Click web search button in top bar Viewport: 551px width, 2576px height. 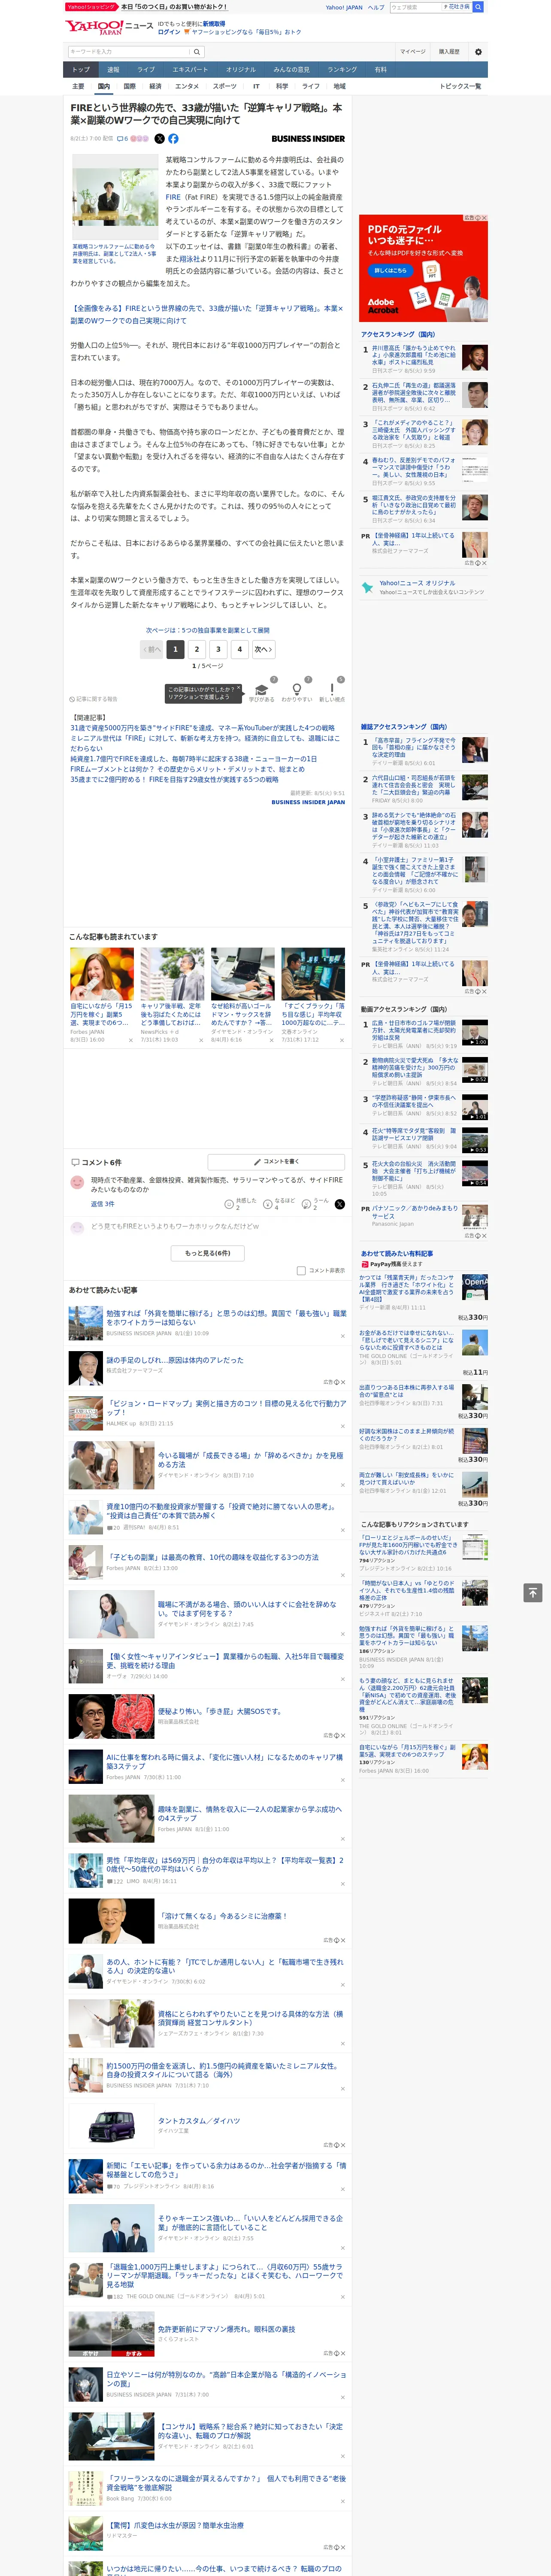pos(478,7)
